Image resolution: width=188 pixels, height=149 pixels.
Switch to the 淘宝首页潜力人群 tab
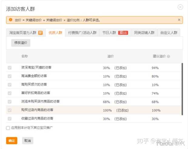(23, 33)
